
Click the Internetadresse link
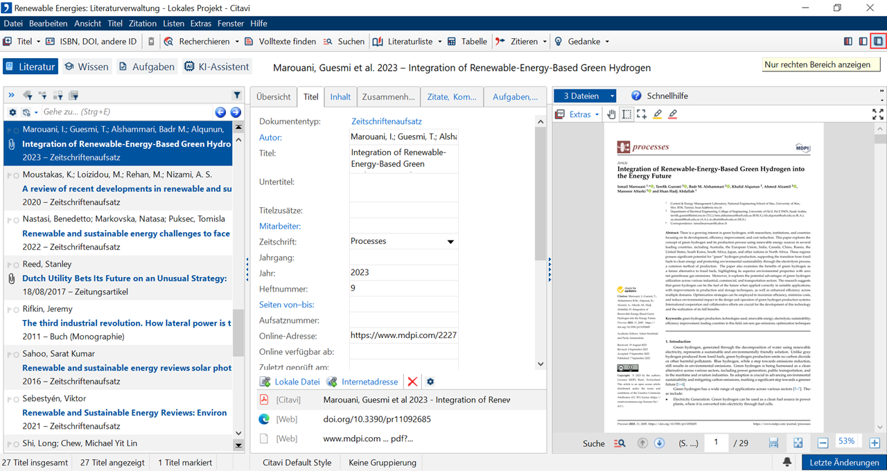point(369,382)
